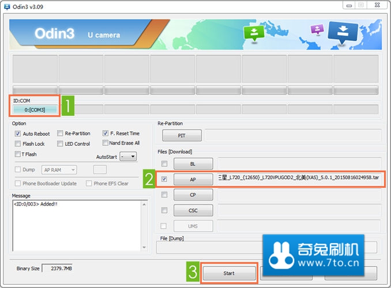The image size is (391, 288).
Task: Toggle the Dump checkbox
Action: pyautogui.click(x=18, y=169)
